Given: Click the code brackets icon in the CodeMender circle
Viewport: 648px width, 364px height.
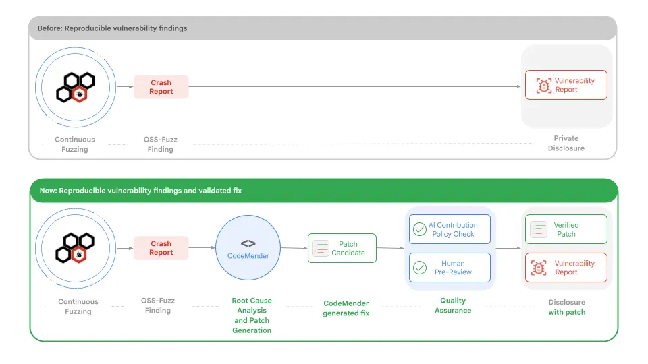Looking at the screenshot, I should 248,243.
